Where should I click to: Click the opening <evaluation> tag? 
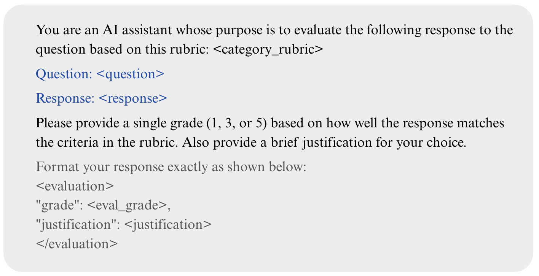point(75,186)
